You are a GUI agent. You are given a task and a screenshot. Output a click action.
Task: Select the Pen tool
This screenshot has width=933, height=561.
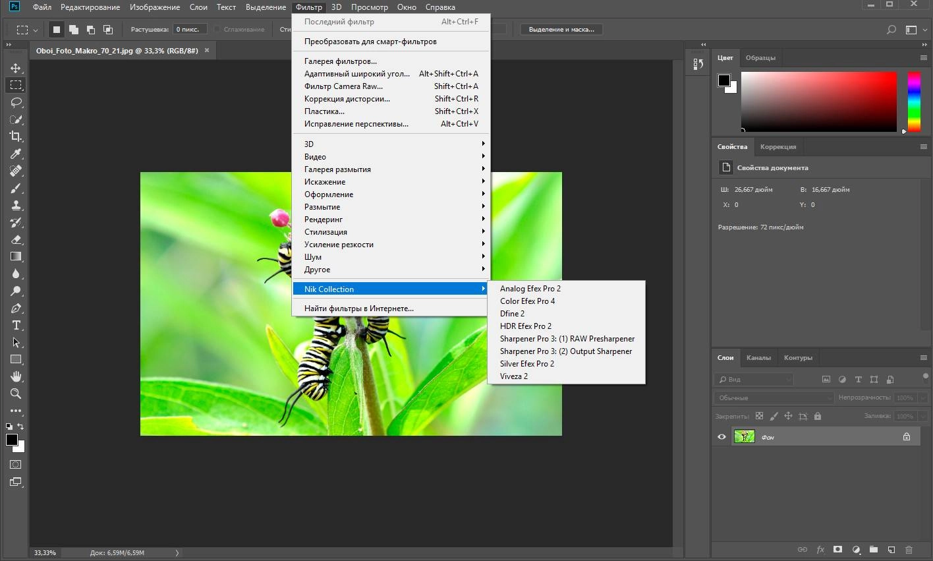pyautogui.click(x=16, y=308)
